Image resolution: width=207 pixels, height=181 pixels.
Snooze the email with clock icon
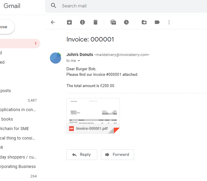(x=126, y=22)
